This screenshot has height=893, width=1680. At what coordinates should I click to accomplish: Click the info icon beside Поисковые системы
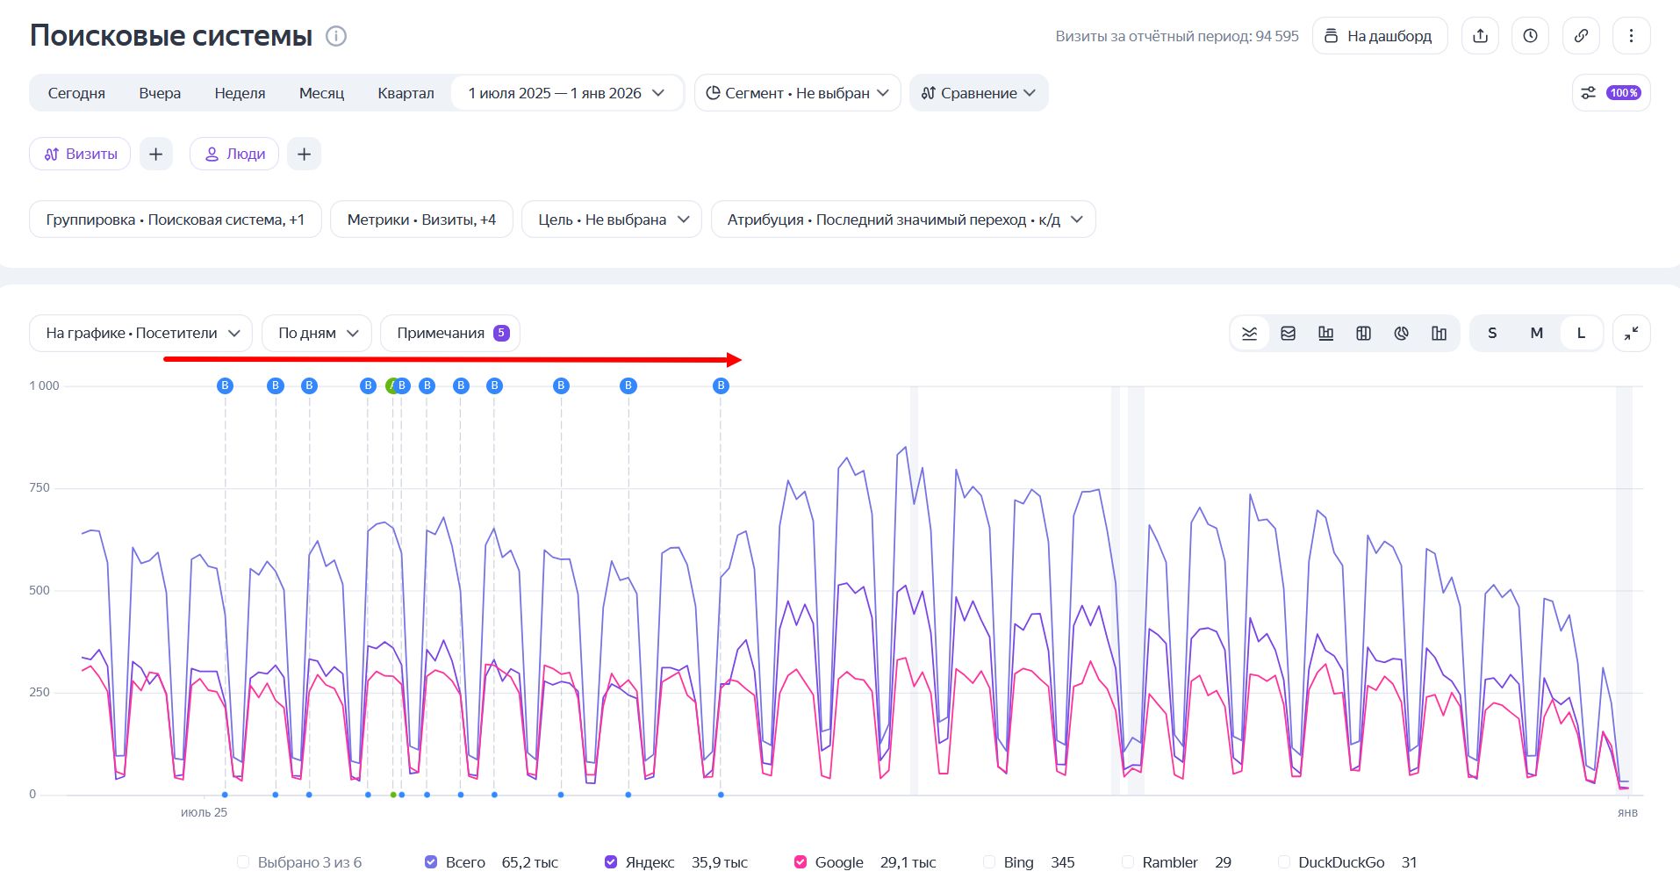pyautogui.click(x=336, y=36)
